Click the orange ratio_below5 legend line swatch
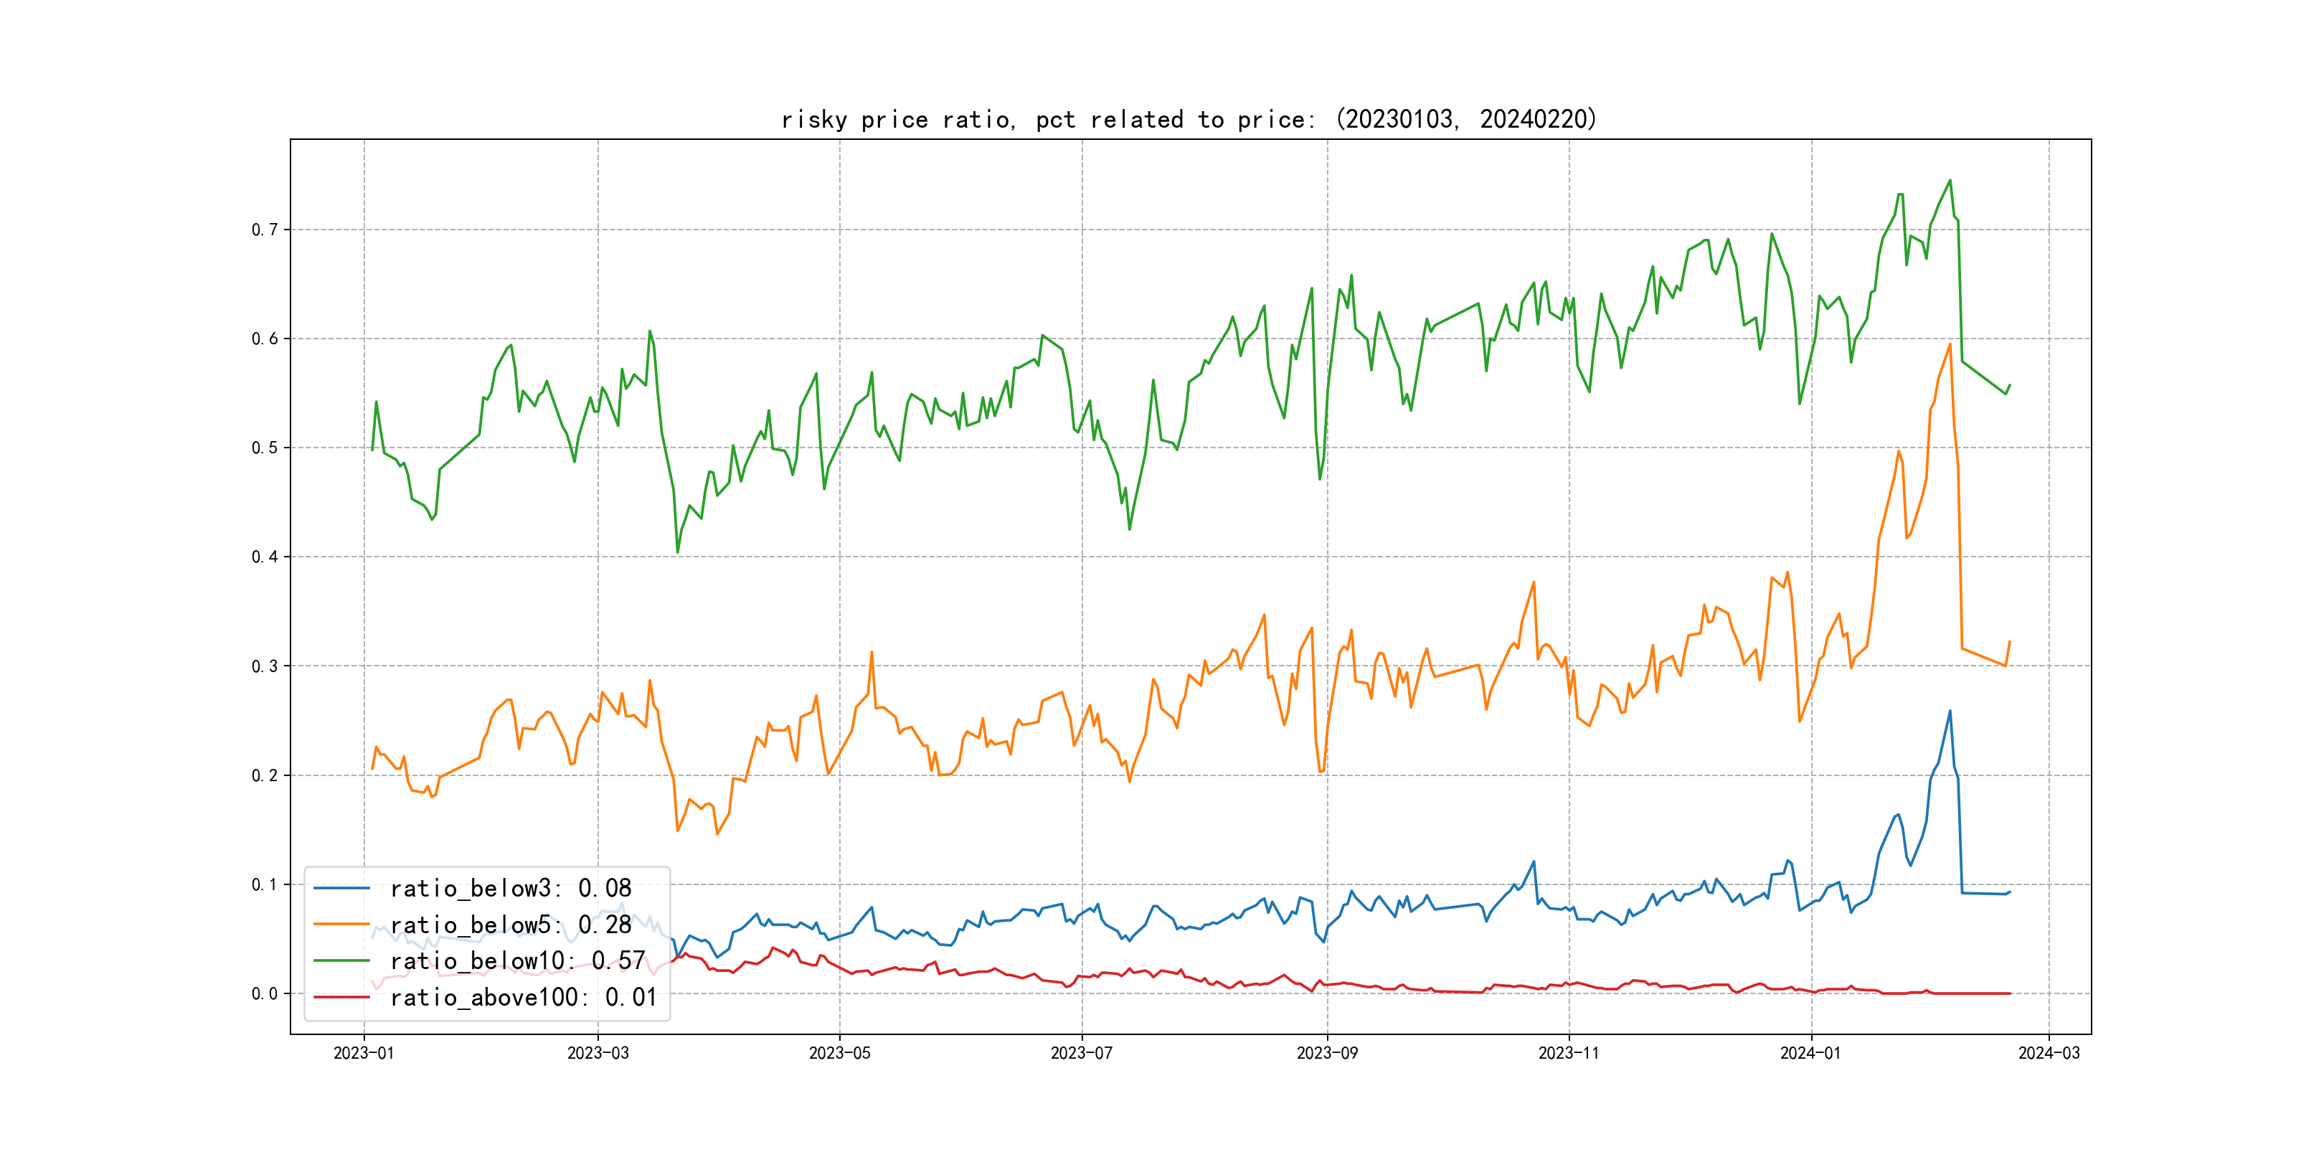Image resolution: width=2324 pixels, height=1162 pixels. coord(341,925)
